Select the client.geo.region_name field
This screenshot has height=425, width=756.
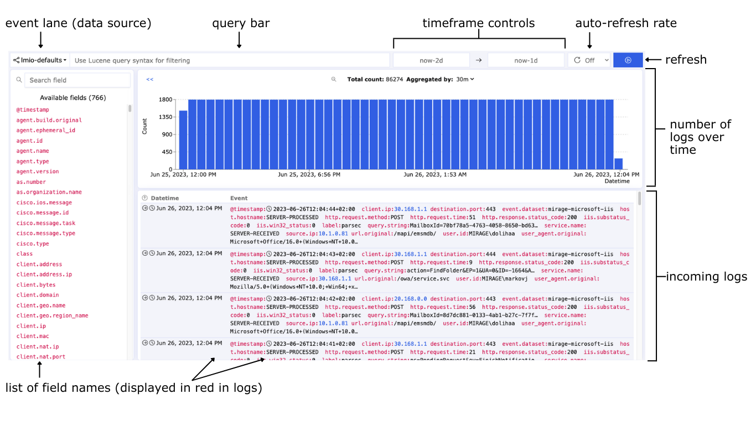point(53,315)
